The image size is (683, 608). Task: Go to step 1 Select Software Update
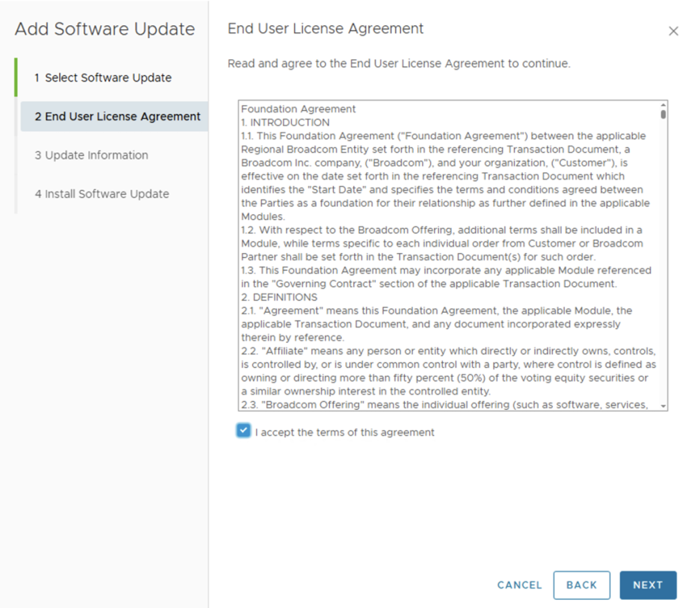tap(103, 77)
